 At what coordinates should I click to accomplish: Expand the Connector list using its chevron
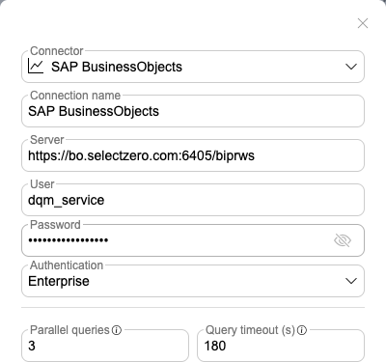click(x=351, y=67)
